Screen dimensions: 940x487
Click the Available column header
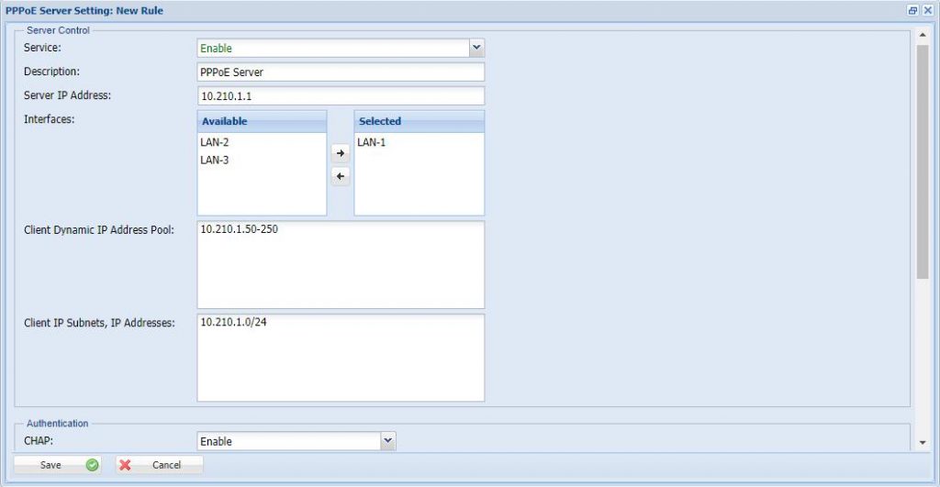coord(262,121)
